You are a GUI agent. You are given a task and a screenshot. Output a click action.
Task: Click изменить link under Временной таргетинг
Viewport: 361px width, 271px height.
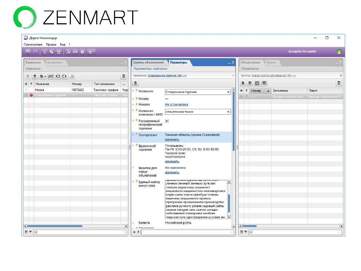point(172,162)
